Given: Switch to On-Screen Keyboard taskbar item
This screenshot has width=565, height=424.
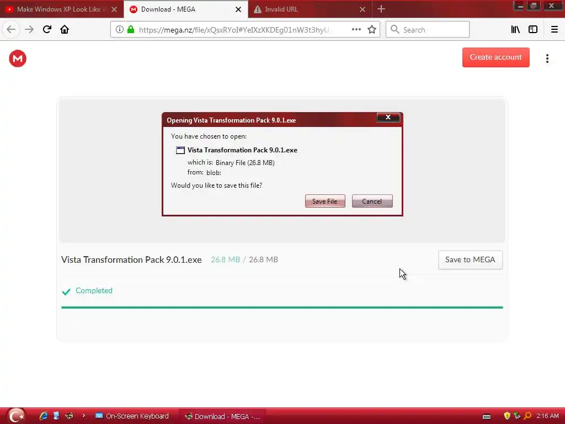Looking at the screenshot, I should click(x=132, y=416).
